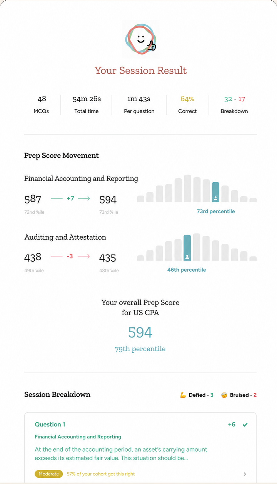Screen dimensions: 277x484
Task: Click the Moderate difficulty badge
Action: (x=49, y=474)
